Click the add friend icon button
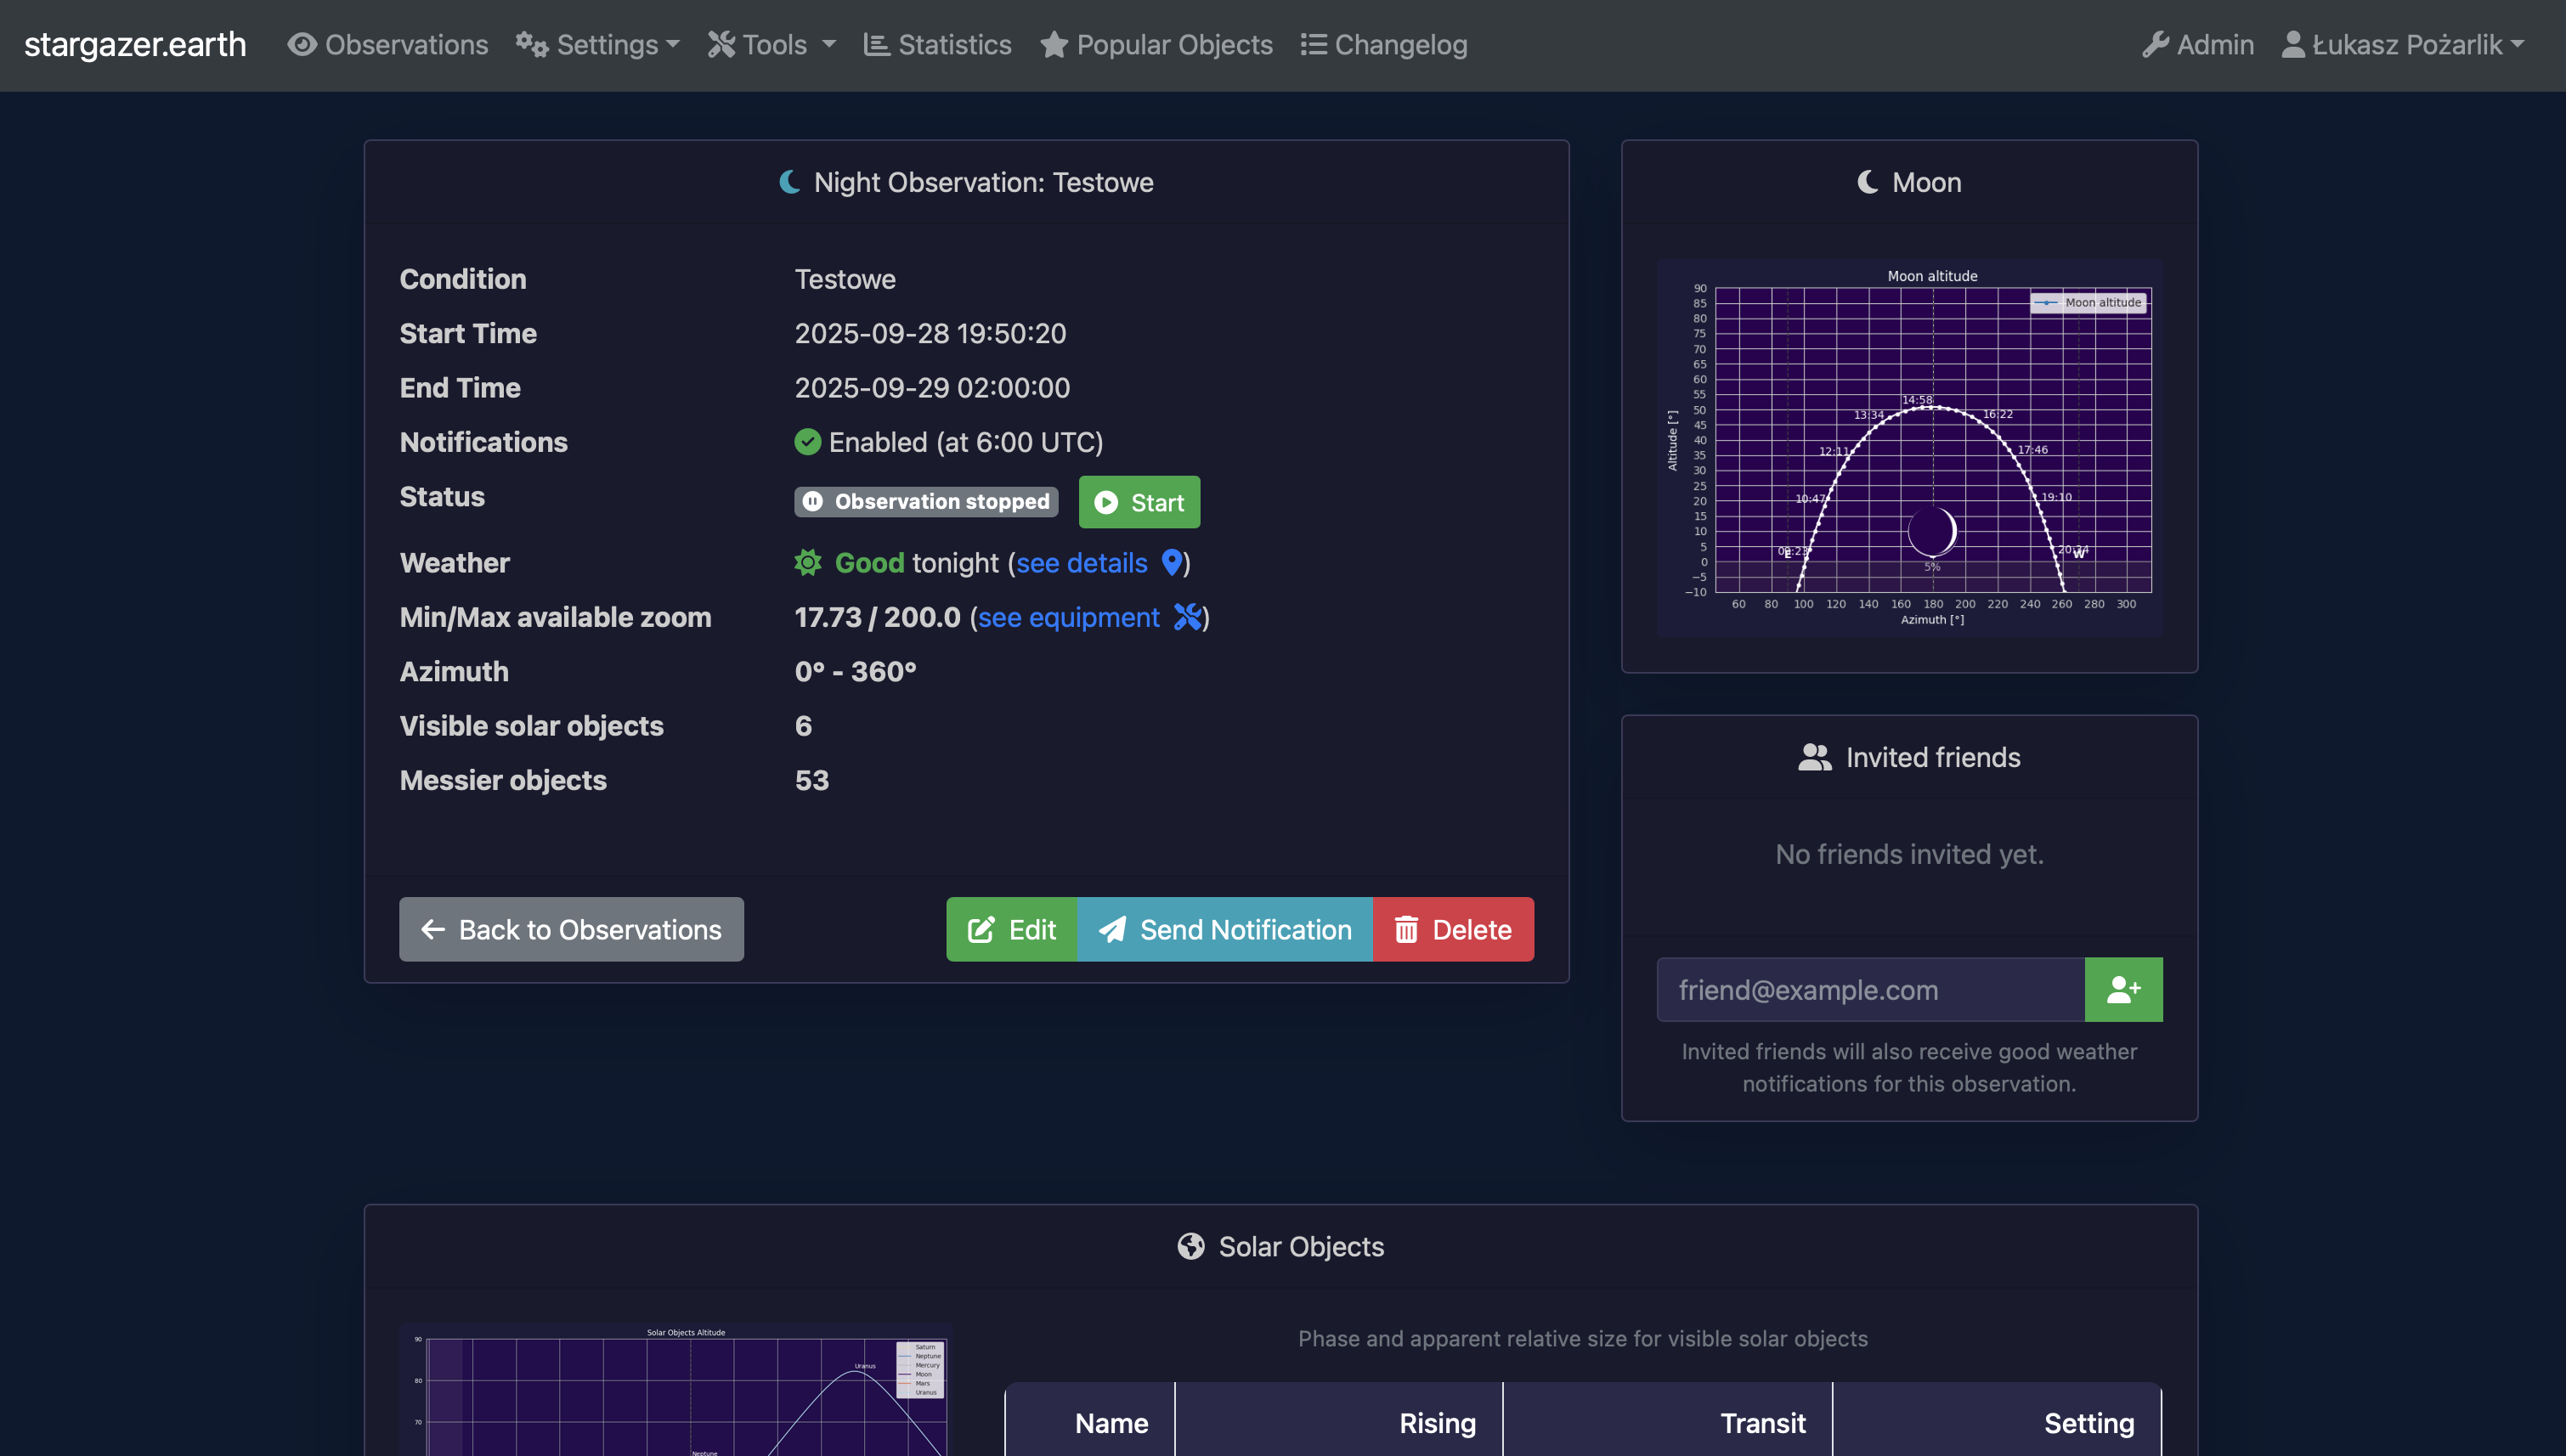2566x1456 pixels. click(x=2123, y=990)
